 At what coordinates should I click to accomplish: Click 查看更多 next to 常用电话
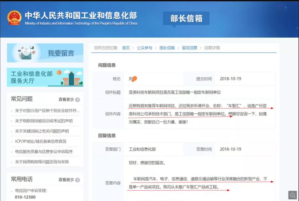(x=66, y=180)
